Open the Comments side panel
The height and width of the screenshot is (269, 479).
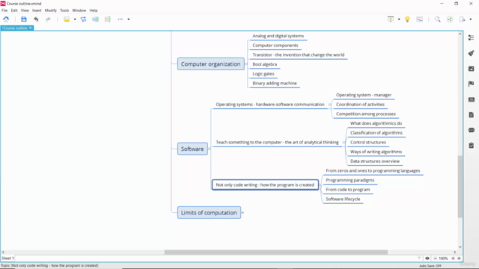click(x=471, y=130)
